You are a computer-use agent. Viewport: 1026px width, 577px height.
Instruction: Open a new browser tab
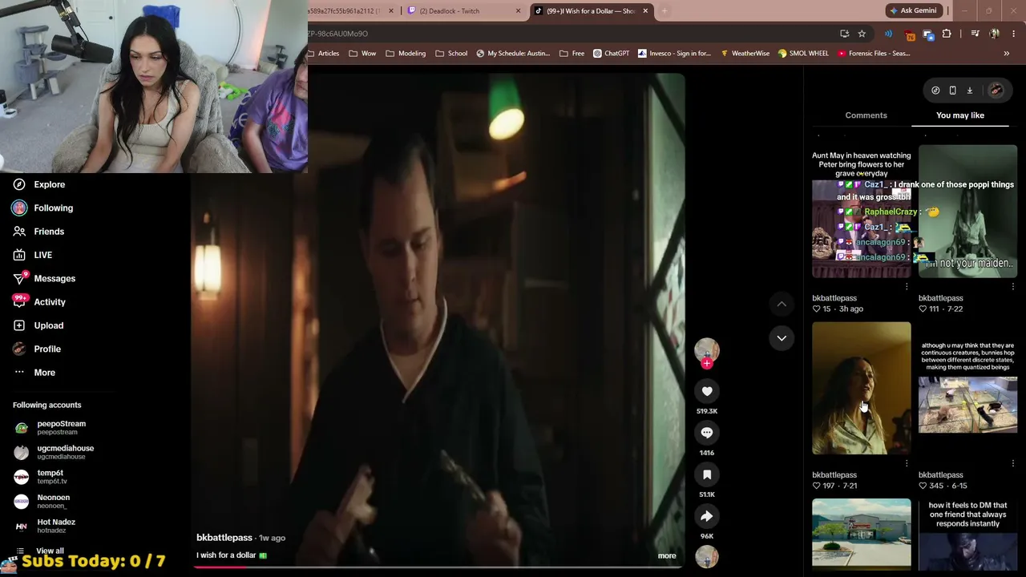pos(664,11)
